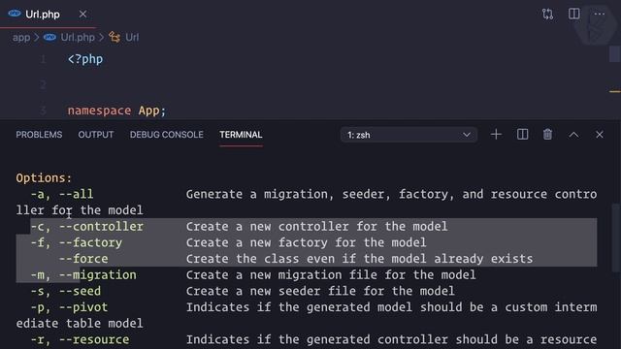Screen dimensions: 621x349
Task: Click line number 1 in the editor gutter
Action: click(43, 59)
